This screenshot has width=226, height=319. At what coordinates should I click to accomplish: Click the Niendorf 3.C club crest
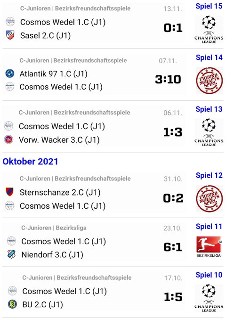click(11, 254)
